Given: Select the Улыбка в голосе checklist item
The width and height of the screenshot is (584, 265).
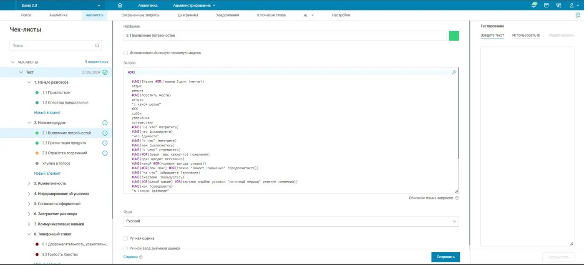Looking at the screenshot, I should [x=56, y=163].
